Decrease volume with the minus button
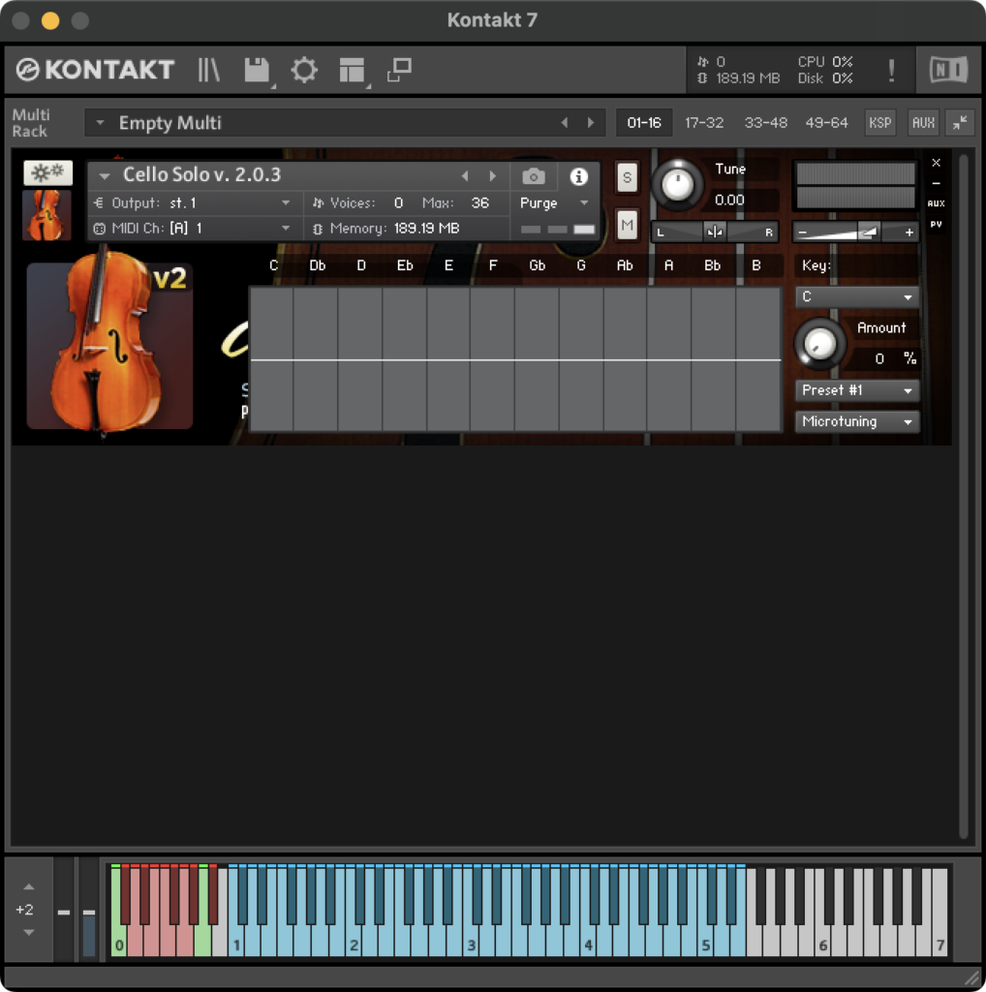 tap(802, 232)
